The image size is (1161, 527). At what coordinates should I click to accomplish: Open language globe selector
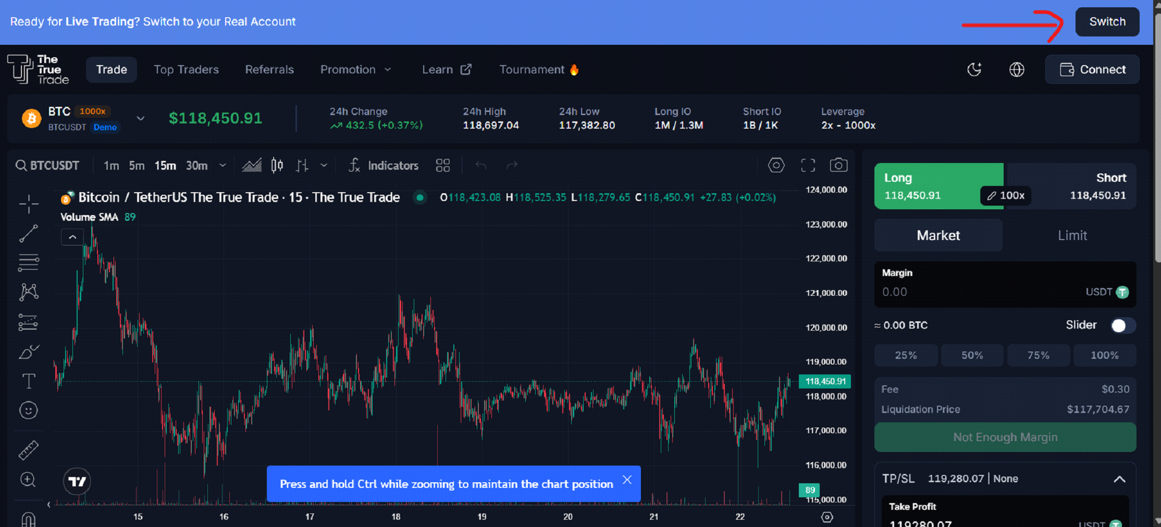1017,69
